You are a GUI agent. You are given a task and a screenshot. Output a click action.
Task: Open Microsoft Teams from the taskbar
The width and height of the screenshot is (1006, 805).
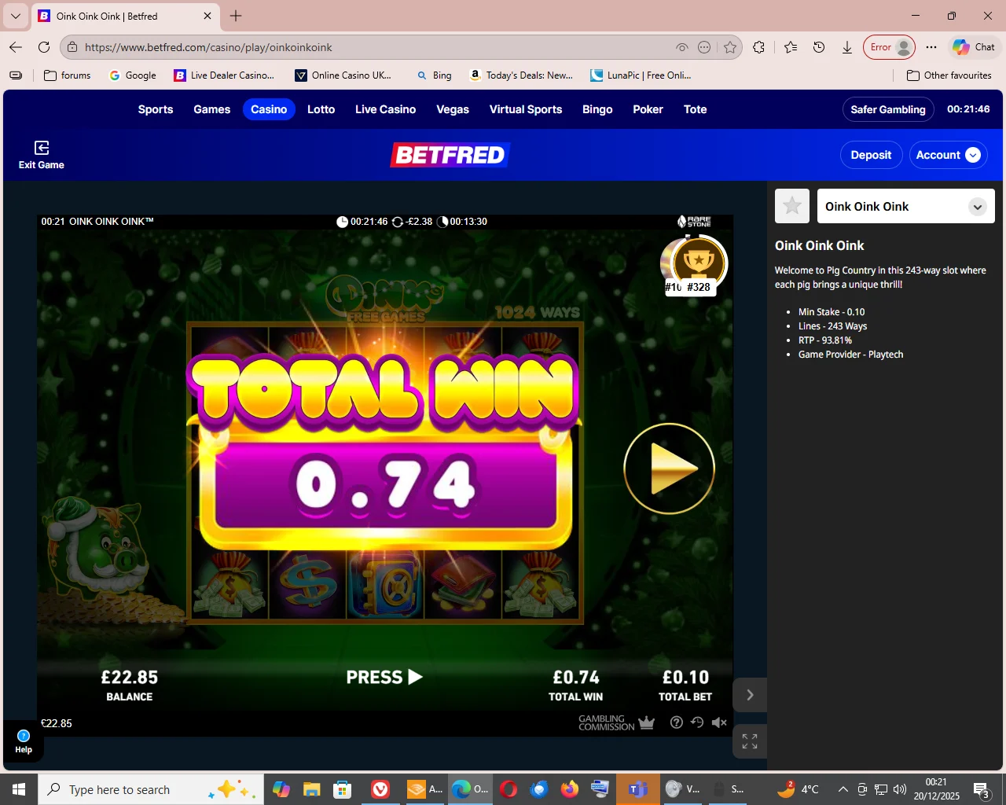click(637, 789)
